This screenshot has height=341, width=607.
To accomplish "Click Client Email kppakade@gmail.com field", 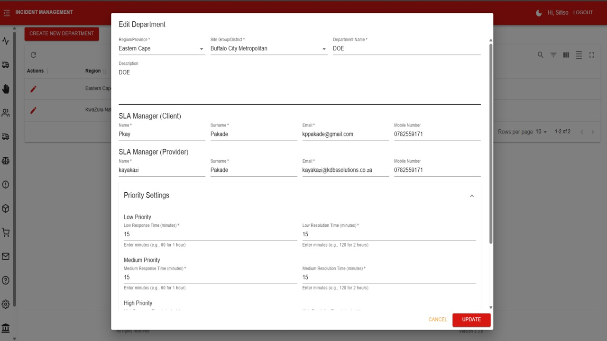I will coord(346,134).
